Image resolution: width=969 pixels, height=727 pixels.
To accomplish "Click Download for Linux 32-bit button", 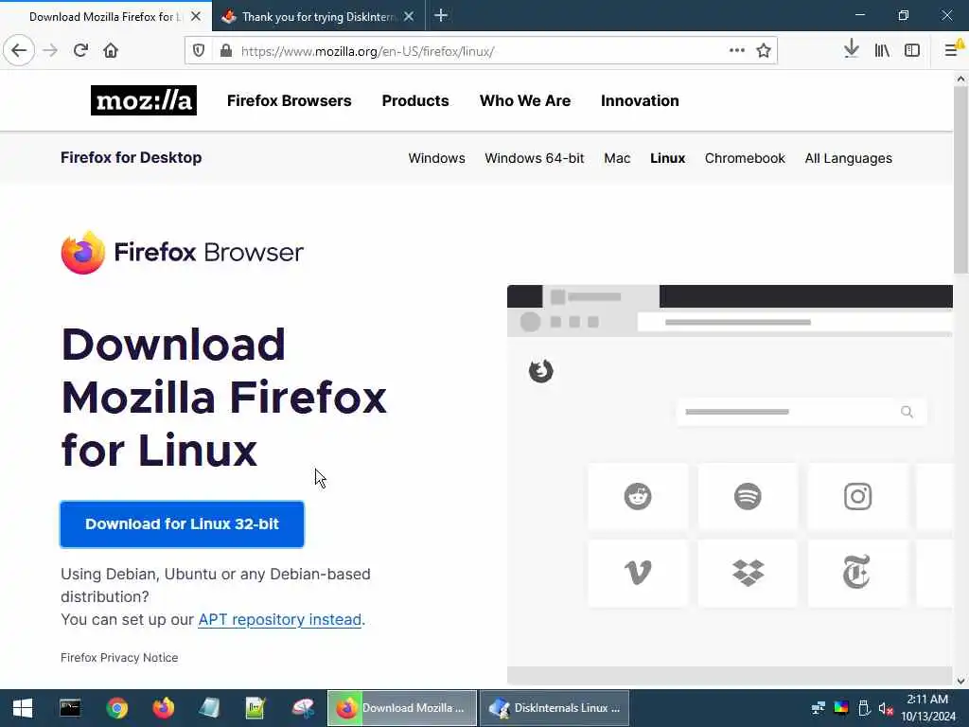I will 182,524.
